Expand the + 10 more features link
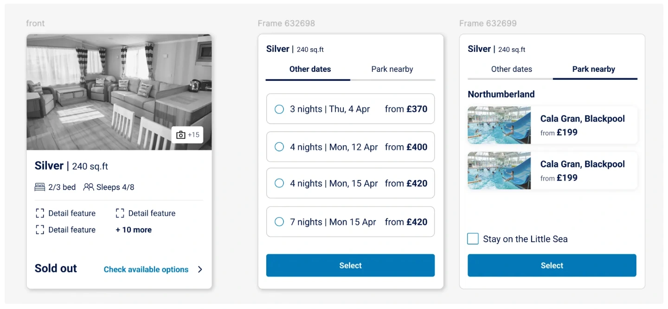The image size is (668, 309). coord(134,230)
